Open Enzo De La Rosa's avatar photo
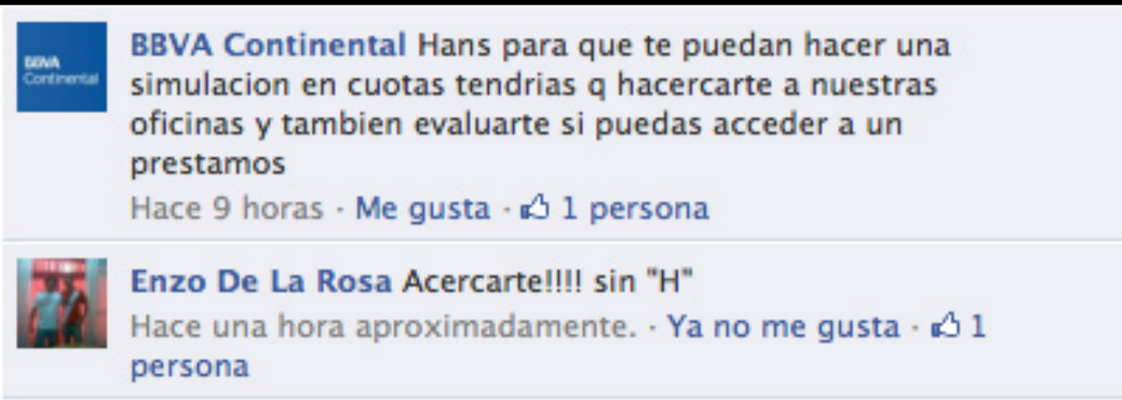This screenshot has width=1122, height=400. coord(61,303)
